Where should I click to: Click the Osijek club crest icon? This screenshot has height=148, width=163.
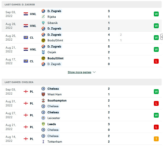tap(43, 52)
